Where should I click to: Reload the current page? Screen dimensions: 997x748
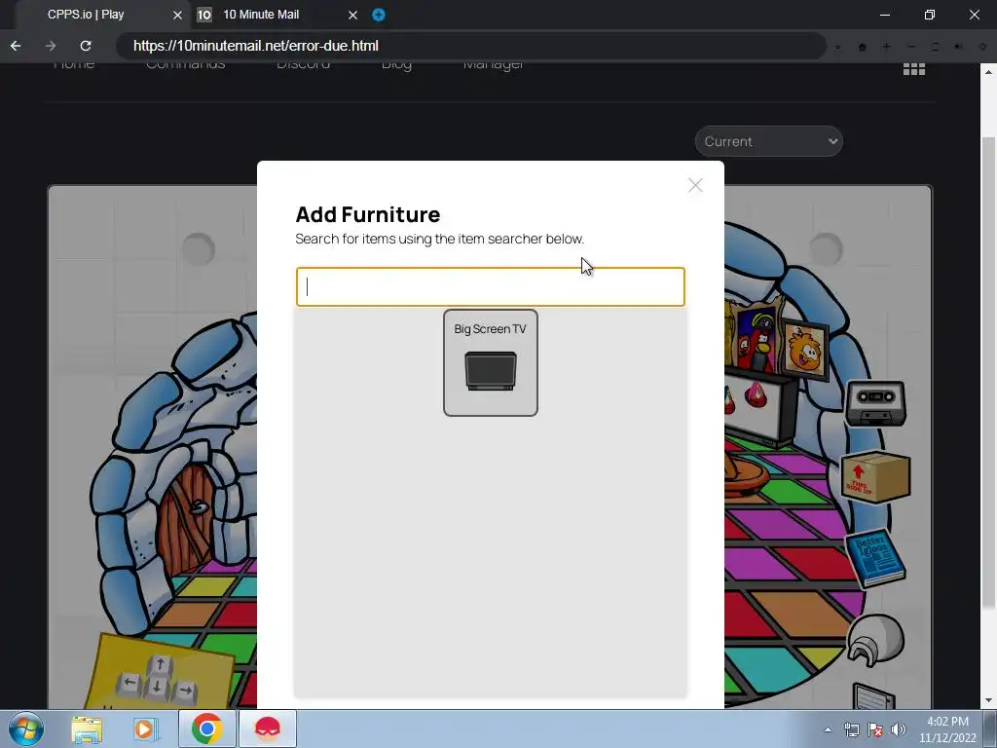[86, 46]
